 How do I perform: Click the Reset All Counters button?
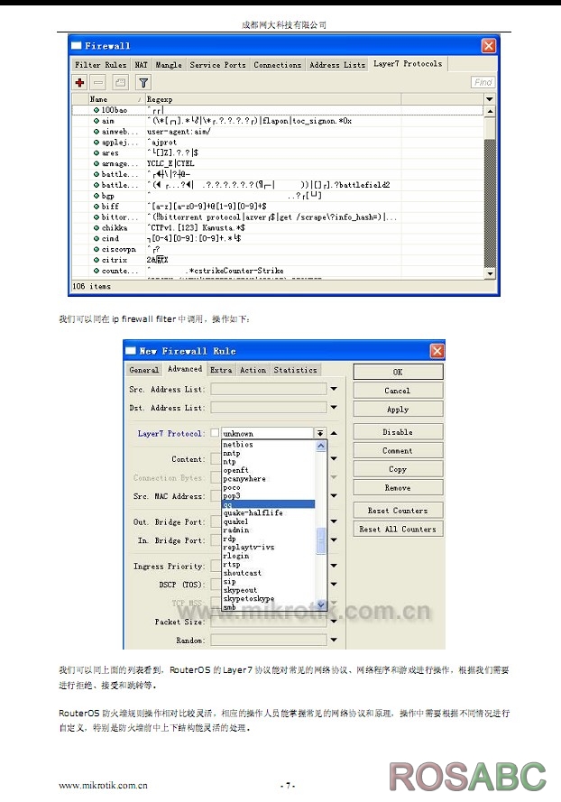click(398, 529)
